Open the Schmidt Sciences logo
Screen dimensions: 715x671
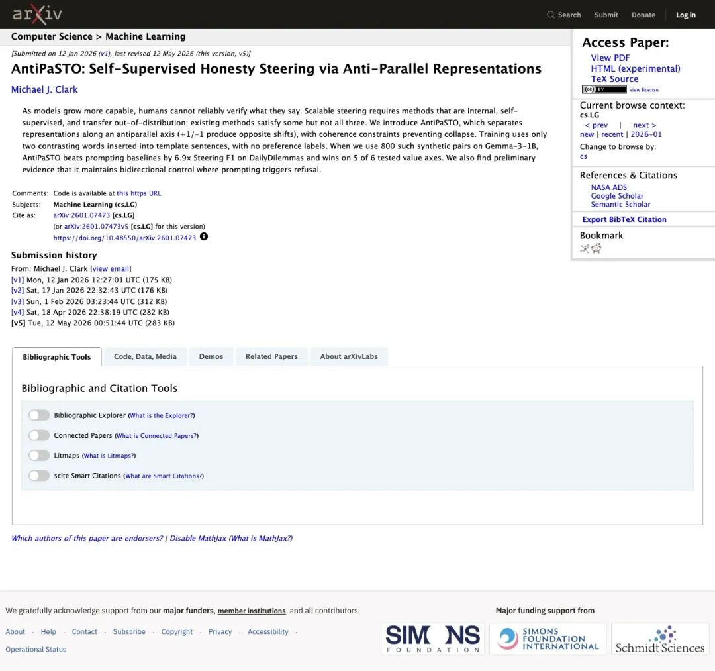(x=660, y=639)
